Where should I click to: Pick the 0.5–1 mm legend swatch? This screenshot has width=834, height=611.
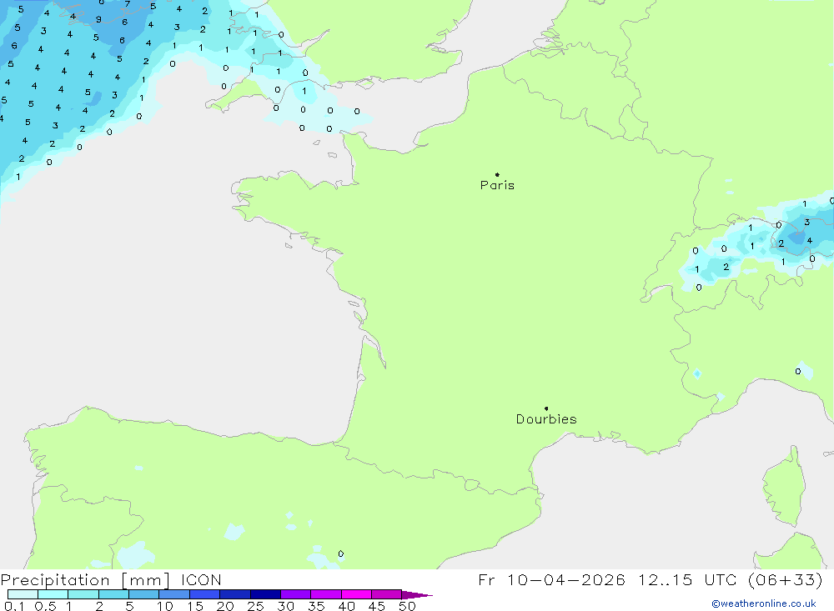pos(53,594)
